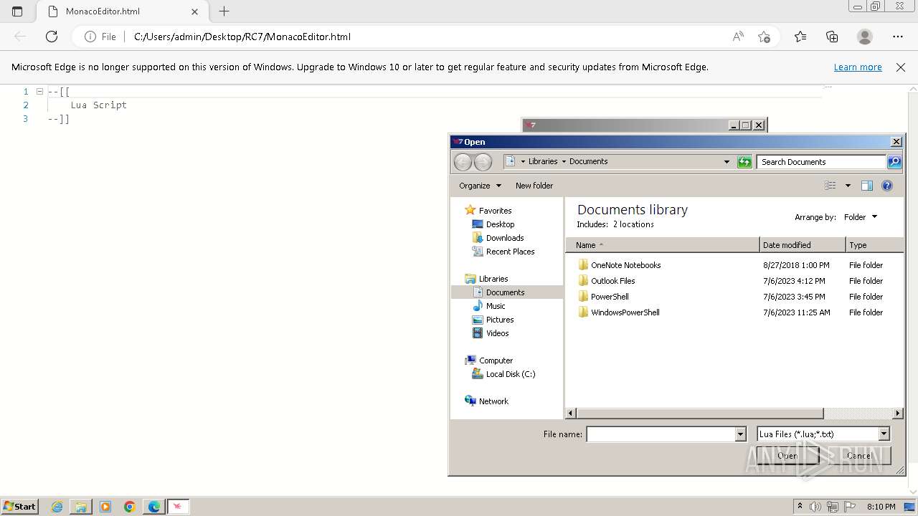This screenshot has width=918, height=516.
Task: Select Libraries in navigation pane
Action: (493, 279)
